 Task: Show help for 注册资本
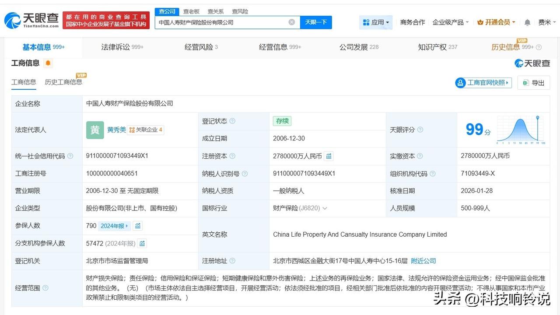[x=232, y=156]
